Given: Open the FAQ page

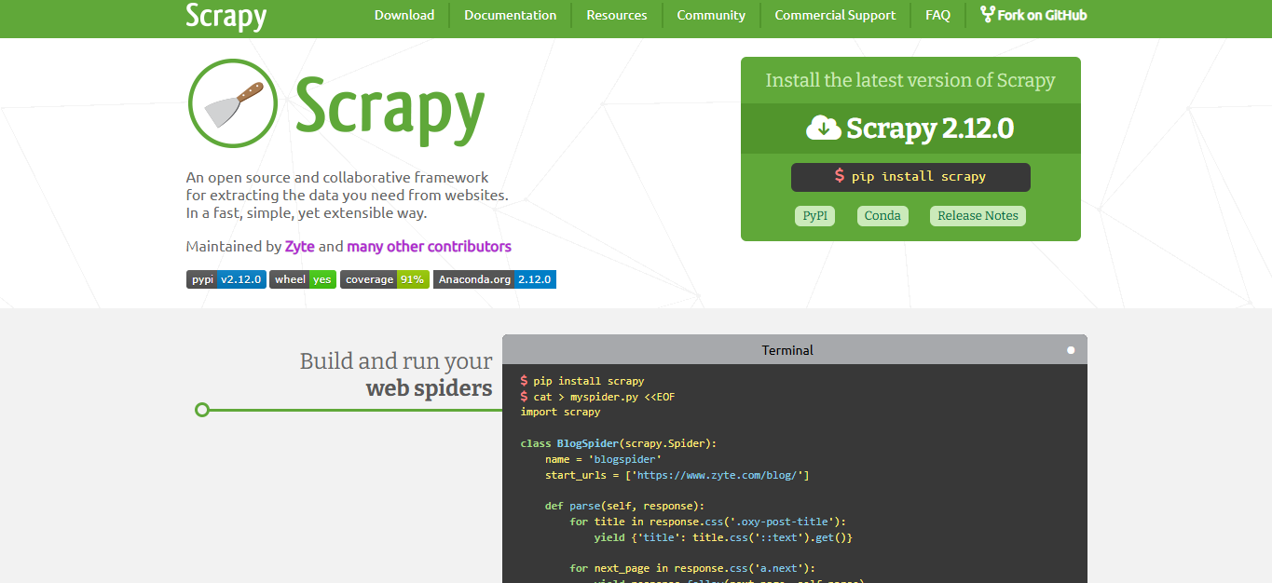Looking at the screenshot, I should point(938,15).
